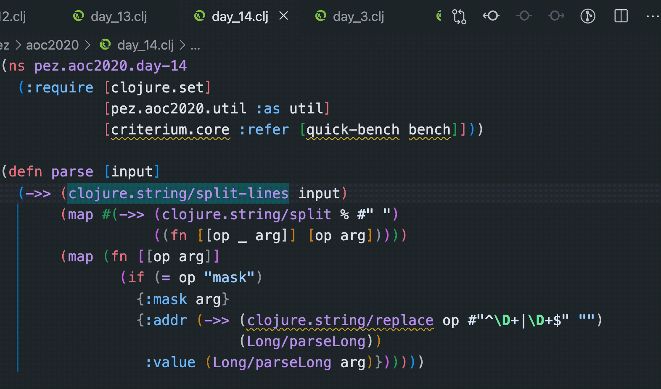Expand the breadcrumb symbol ellipsis
Screen dimensions: 661x389
(x=195, y=45)
